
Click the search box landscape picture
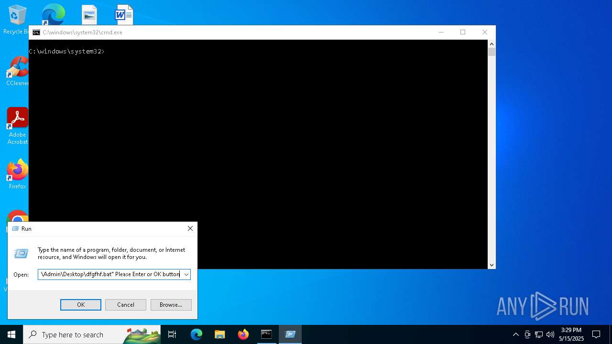pyautogui.click(x=142, y=335)
